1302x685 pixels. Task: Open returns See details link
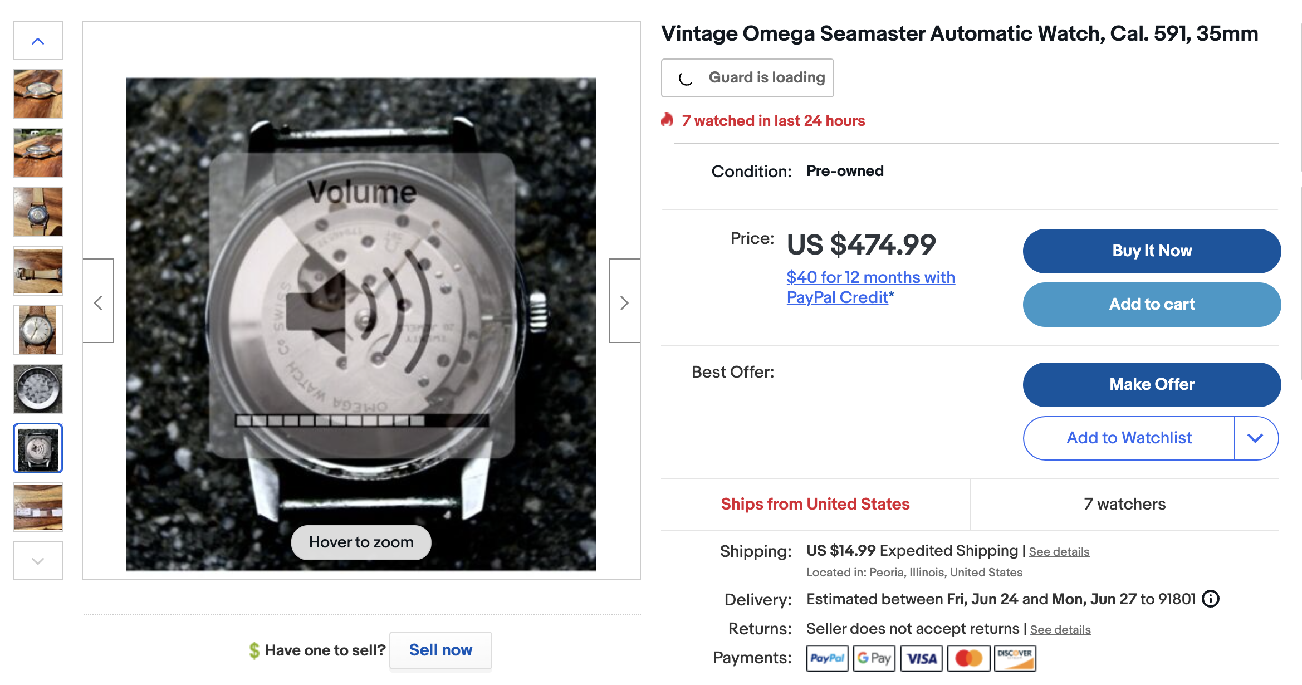pyautogui.click(x=1060, y=630)
